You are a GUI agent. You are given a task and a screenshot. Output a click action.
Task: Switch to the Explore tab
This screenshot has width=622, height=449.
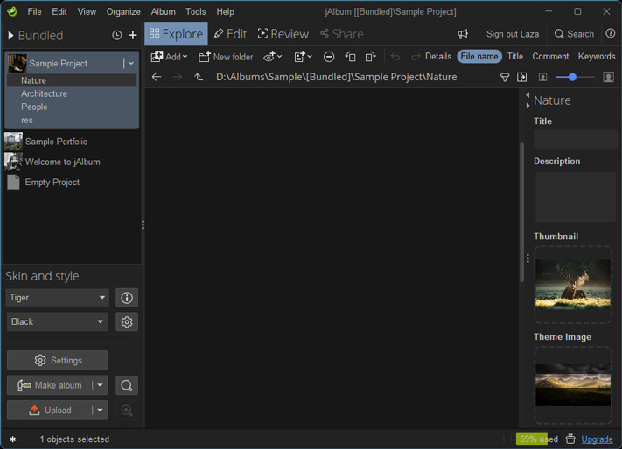pos(176,34)
